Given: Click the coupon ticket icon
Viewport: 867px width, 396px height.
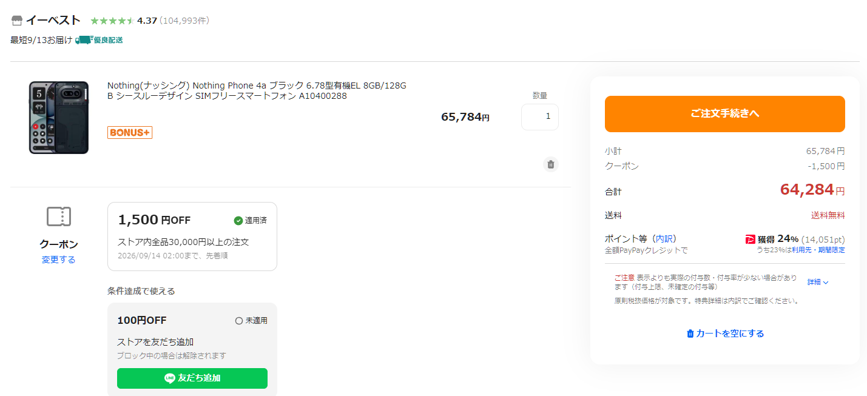Looking at the screenshot, I should tap(59, 216).
